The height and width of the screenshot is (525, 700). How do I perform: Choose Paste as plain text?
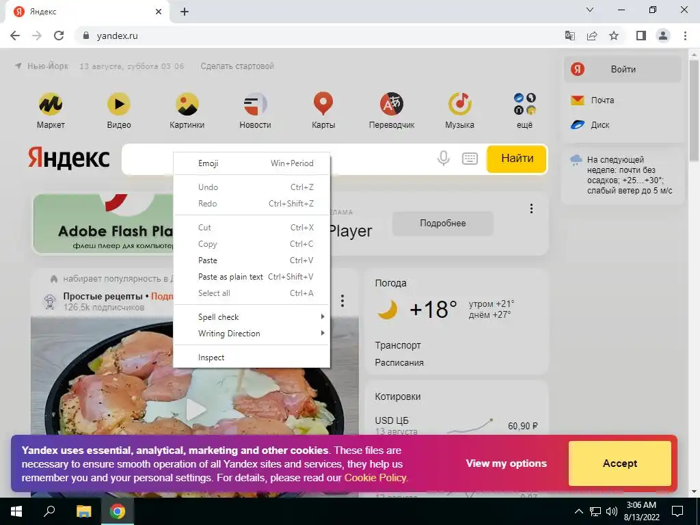[x=252, y=277]
